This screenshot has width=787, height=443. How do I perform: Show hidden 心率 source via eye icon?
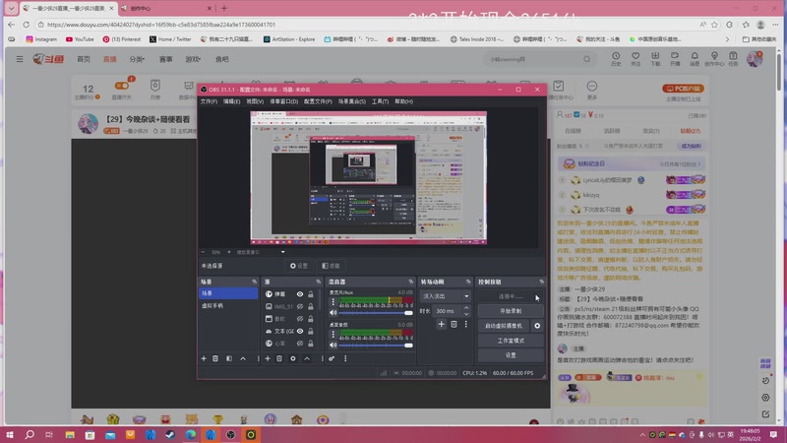point(300,344)
